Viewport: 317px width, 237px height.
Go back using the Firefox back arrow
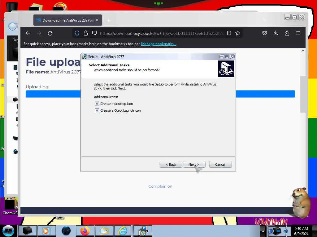point(28,33)
